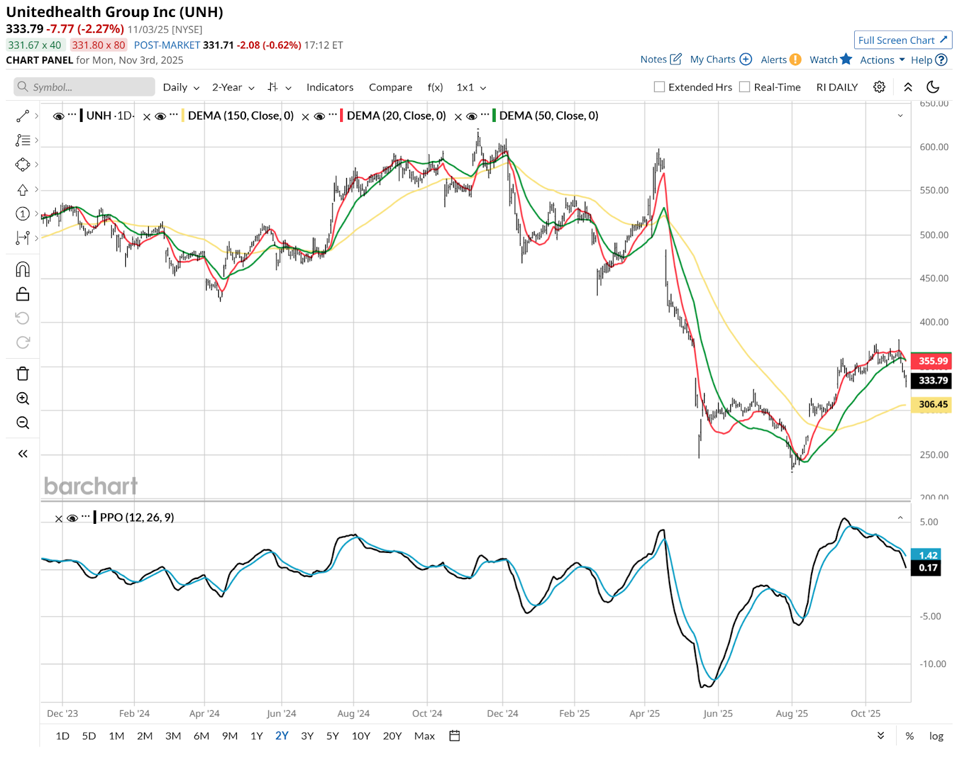
Task: Hide the DEMA (150) indicator eye
Action: 160,116
